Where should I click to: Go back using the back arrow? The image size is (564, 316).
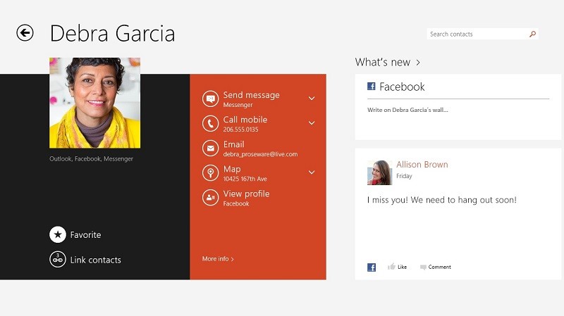25,33
